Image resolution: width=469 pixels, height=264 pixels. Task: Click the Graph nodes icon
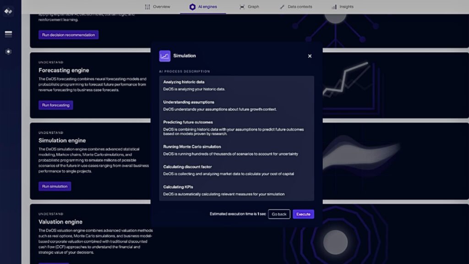pos(242,7)
